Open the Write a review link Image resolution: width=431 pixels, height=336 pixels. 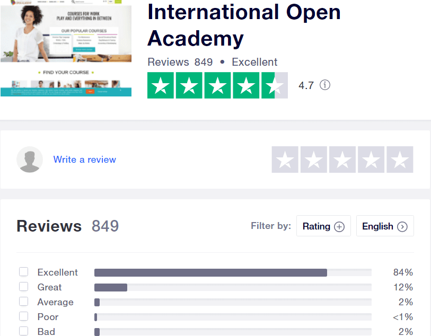point(85,160)
